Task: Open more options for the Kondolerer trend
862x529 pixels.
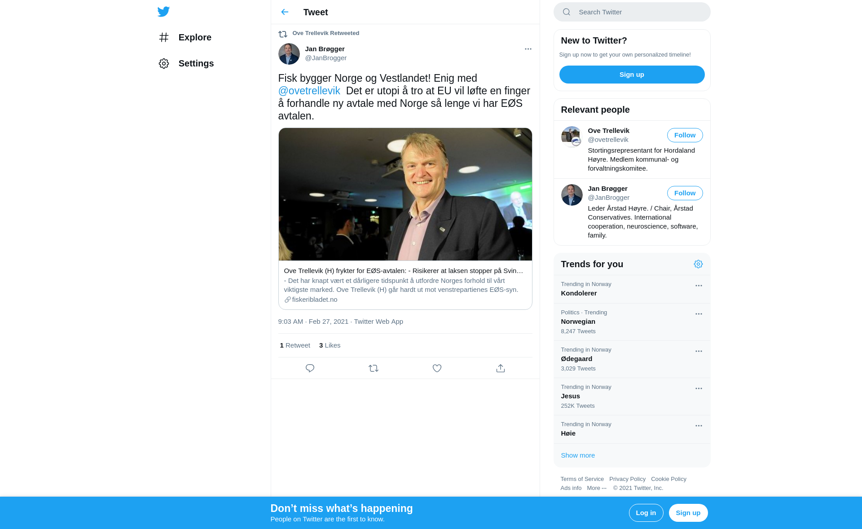Action: (699, 286)
